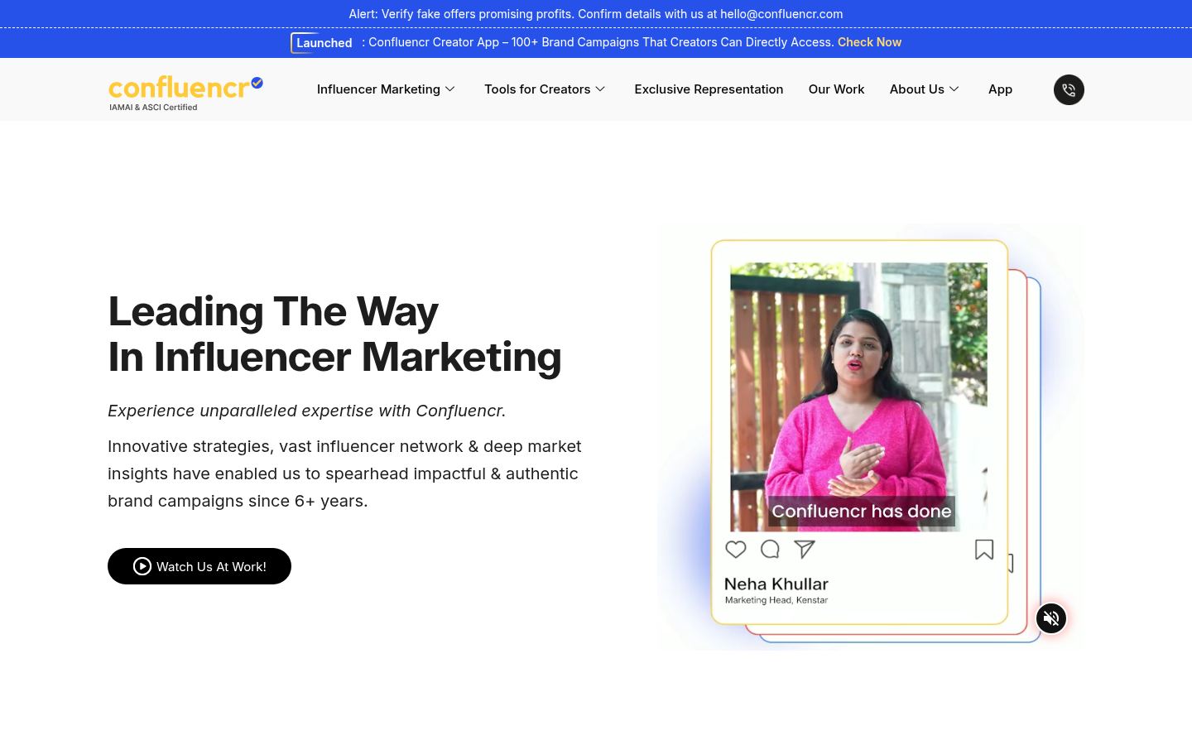The image size is (1192, 745).
Task: Click the Marketing Head, Kenstar caption
Action: pos(776,600)
